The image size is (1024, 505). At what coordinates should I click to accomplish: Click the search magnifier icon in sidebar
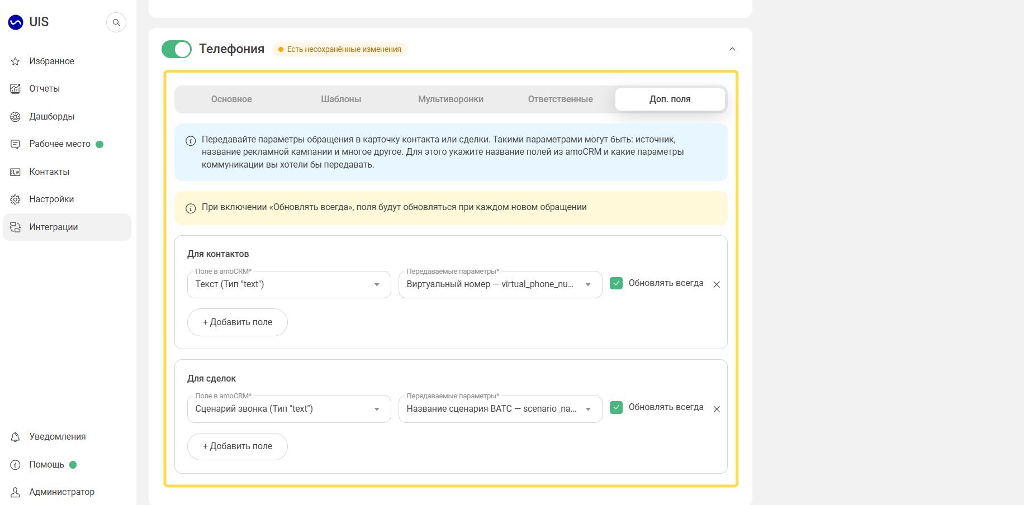(x=116, y=22)
